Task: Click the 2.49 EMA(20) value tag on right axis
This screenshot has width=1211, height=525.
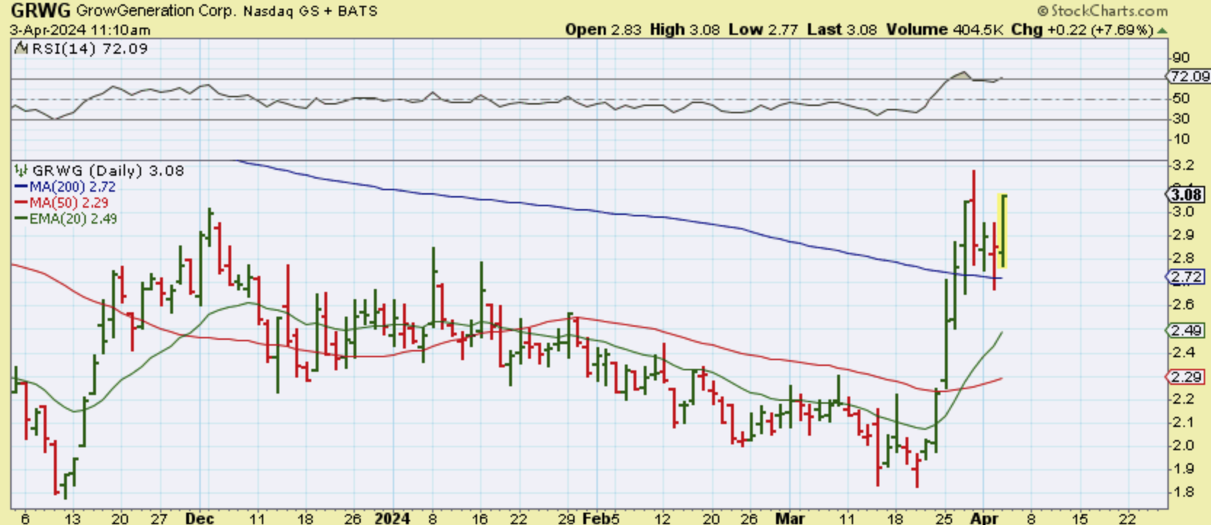Action: [1187, 330]
